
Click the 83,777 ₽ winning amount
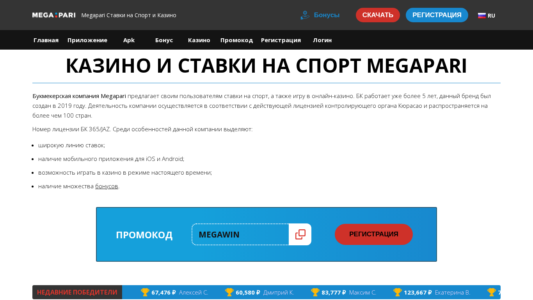click(x=334, y=292)
